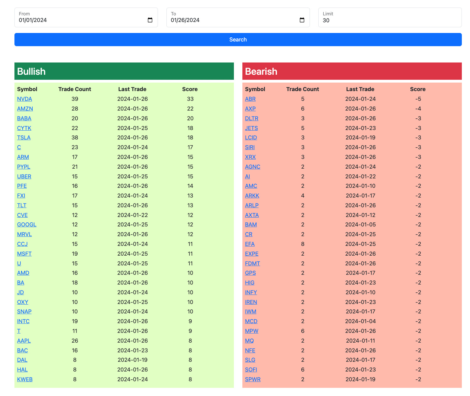
Task: Click the Bearish table's Trade Count header
Action: pyautogui.click(x=303, y=89)
